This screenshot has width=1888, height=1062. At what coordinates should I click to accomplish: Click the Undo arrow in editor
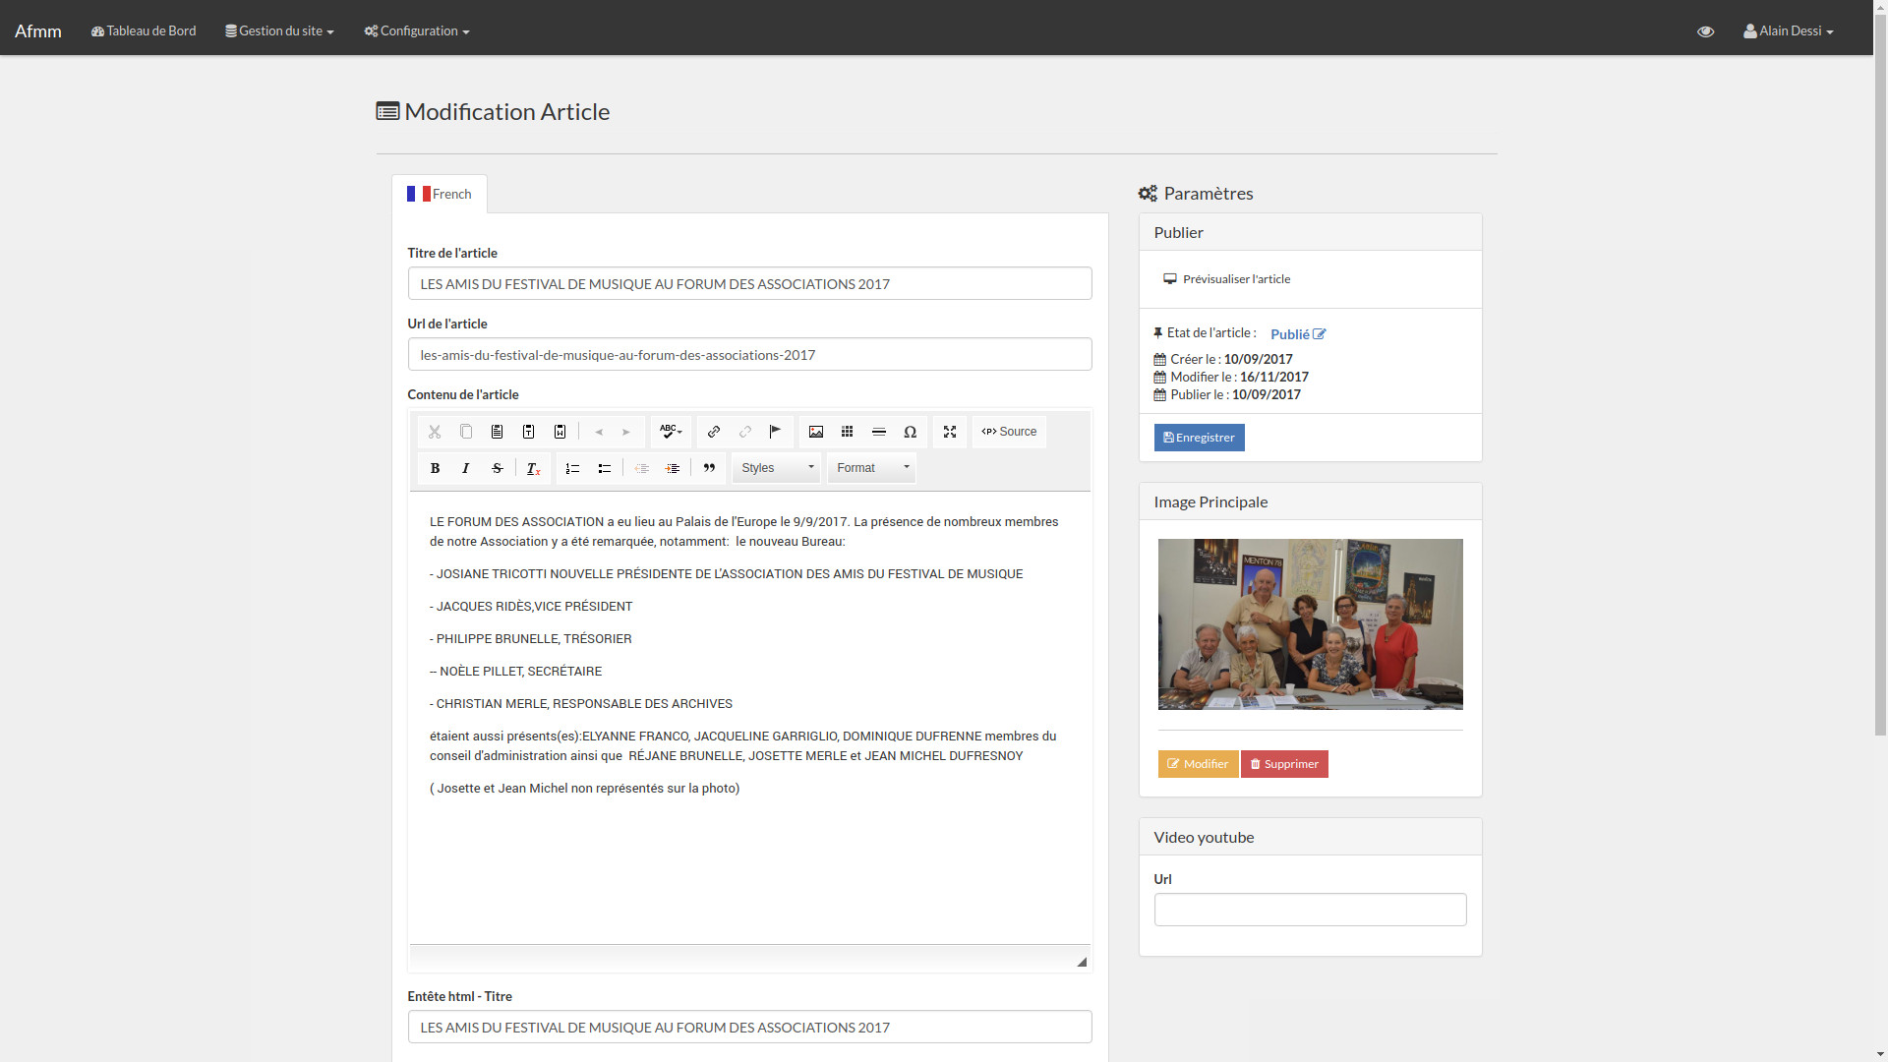click(x=599, y=432)
